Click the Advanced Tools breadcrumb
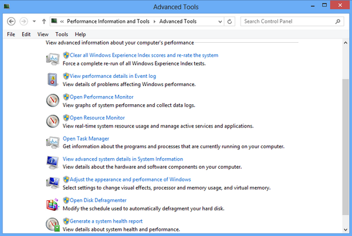 pos(178,21)
